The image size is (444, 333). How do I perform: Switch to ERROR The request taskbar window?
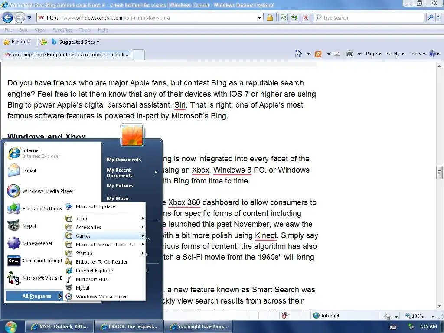point(128,326)
